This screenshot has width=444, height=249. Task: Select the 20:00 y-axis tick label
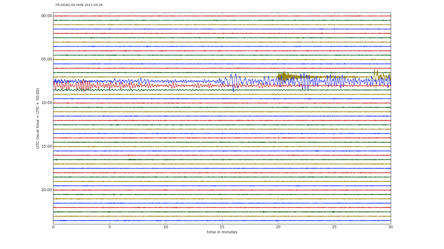click(x=46, y=190)
